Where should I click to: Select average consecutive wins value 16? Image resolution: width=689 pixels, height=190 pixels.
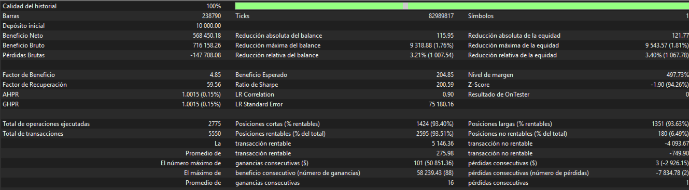pos(451,183)
